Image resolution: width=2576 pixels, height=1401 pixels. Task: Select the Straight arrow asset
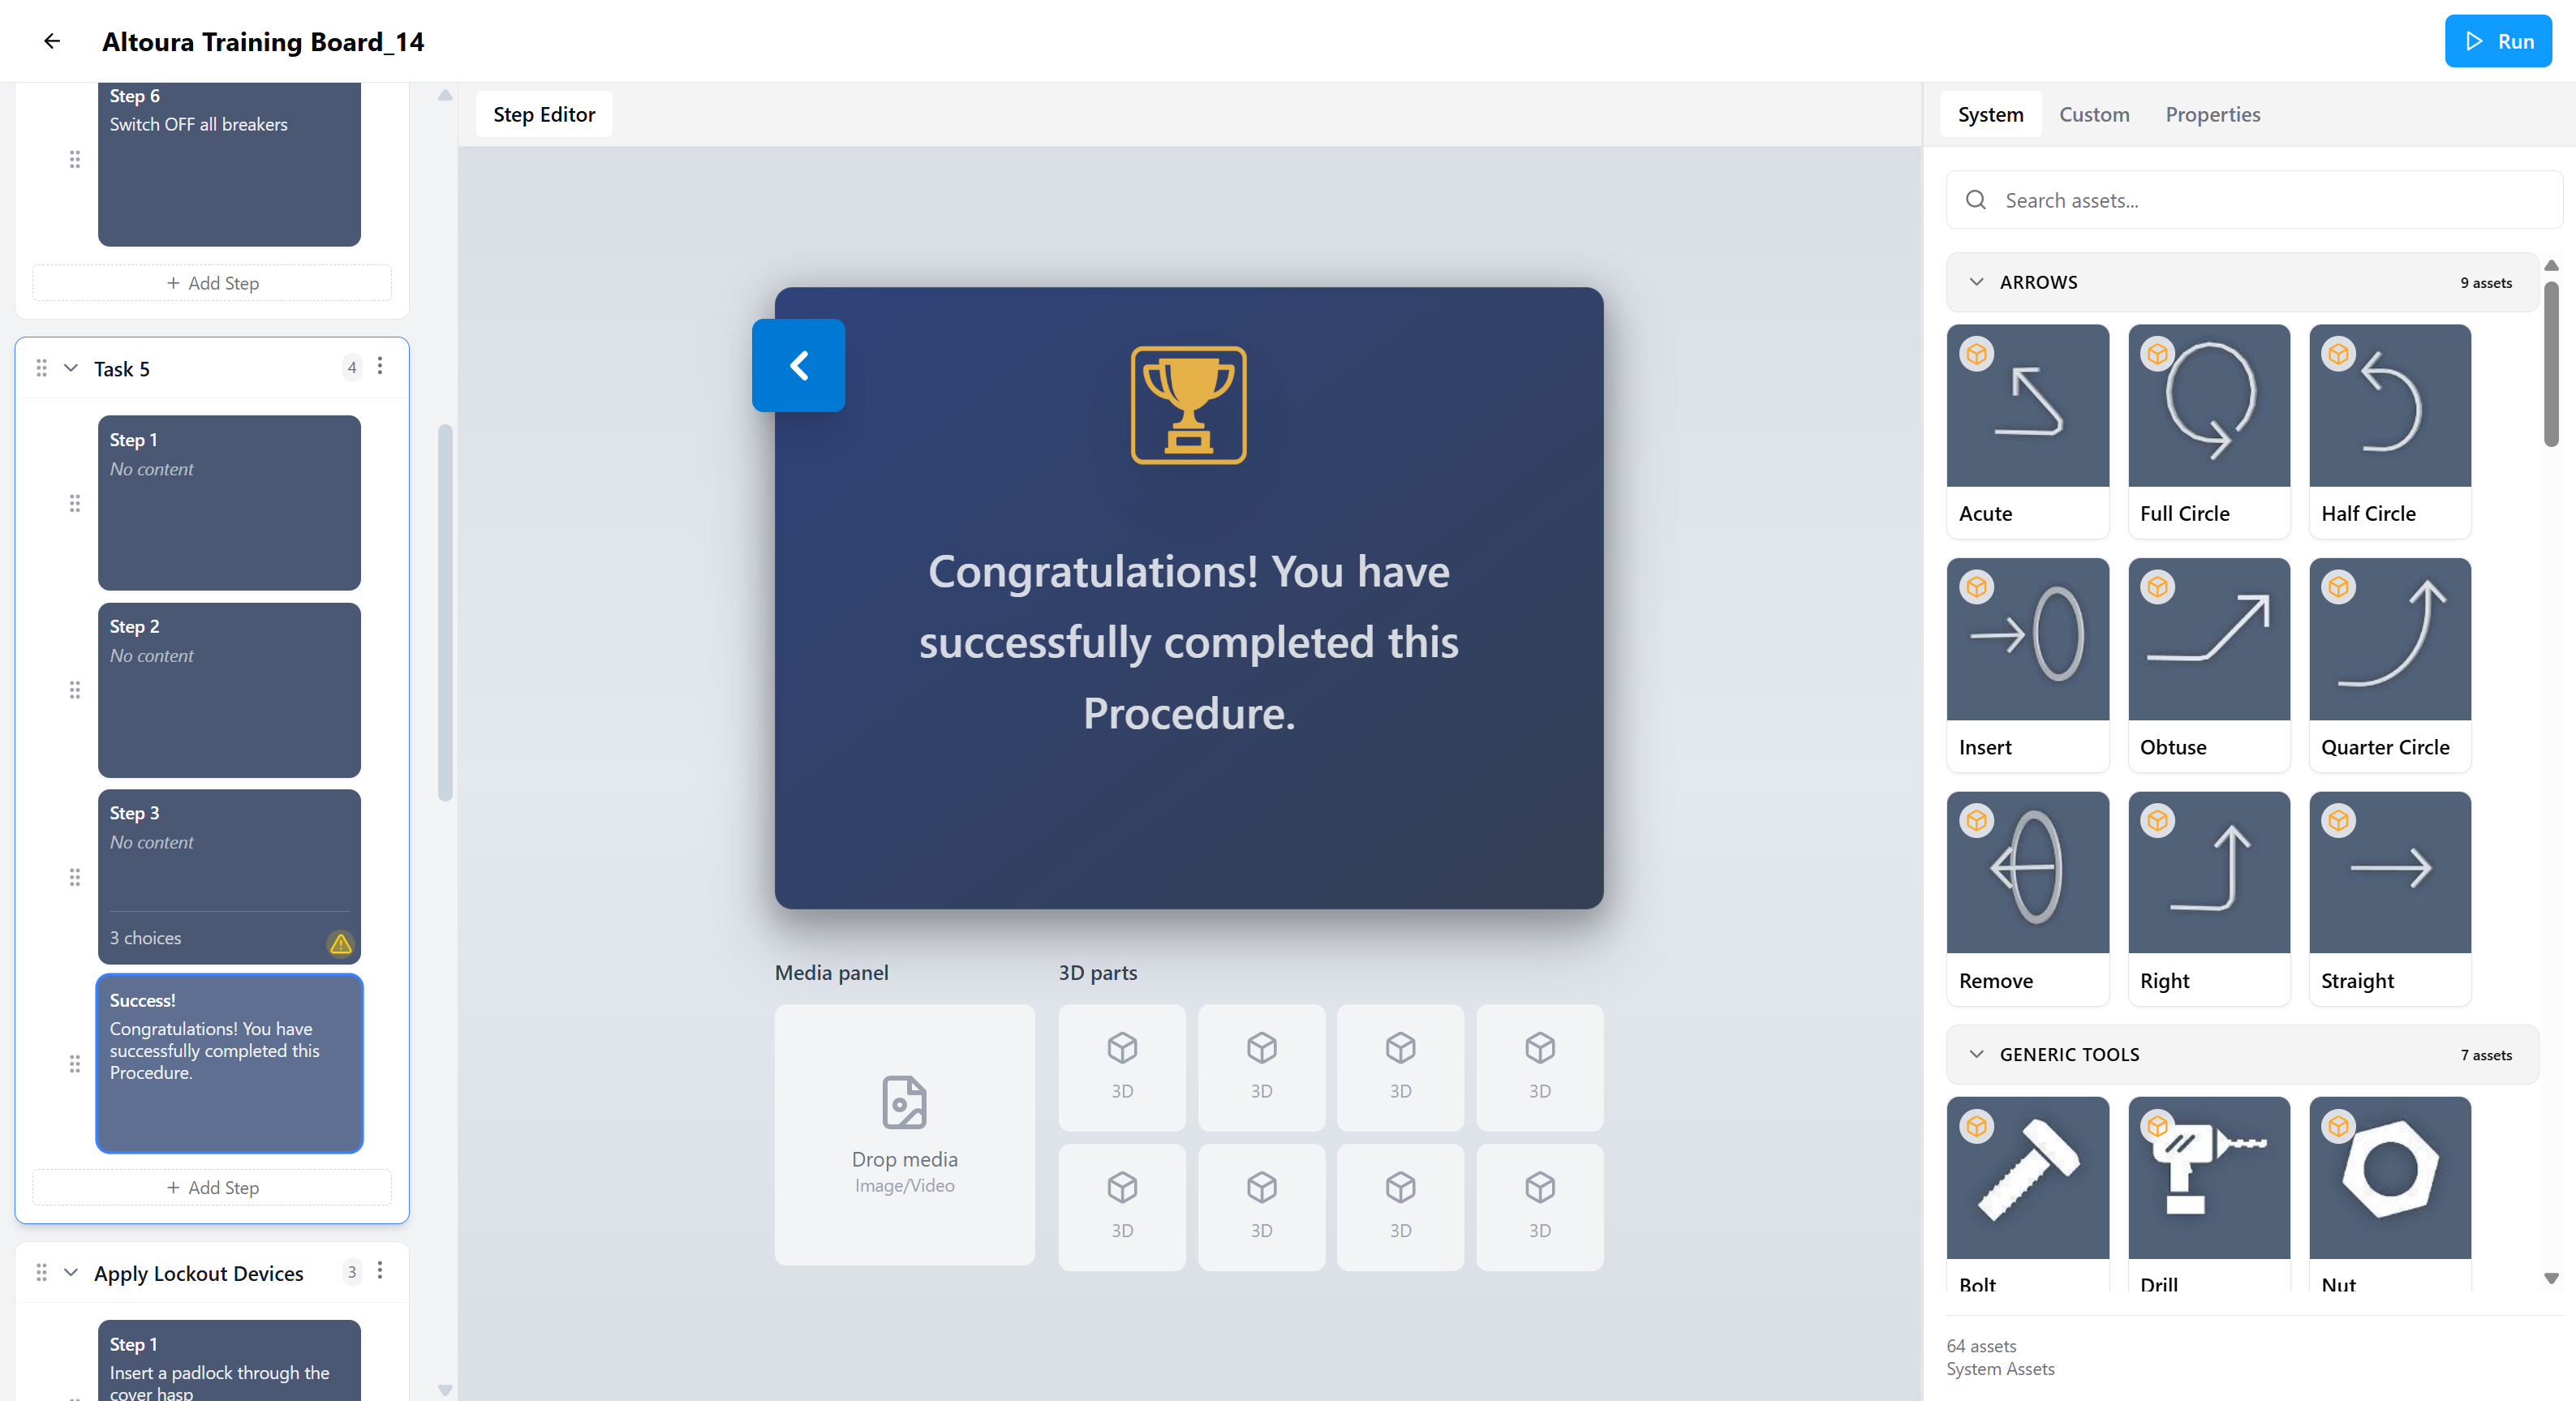click(2390, 898)
